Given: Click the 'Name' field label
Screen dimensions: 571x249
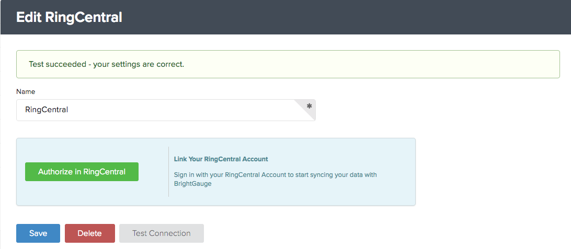Looking at the screenshot, I should point(26,91).
